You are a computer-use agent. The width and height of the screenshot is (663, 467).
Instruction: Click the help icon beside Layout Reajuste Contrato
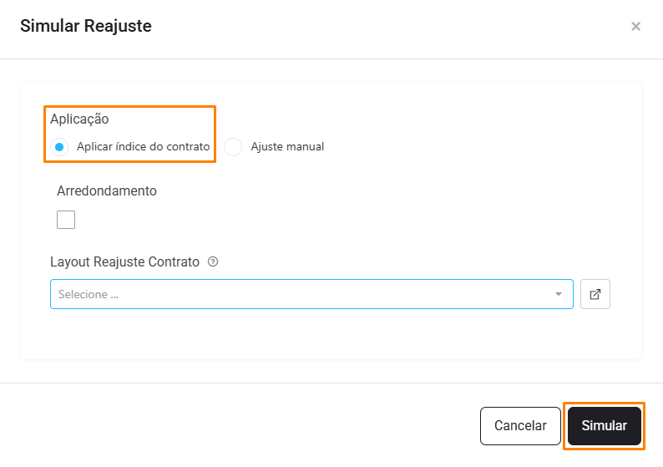pos(213,261)
